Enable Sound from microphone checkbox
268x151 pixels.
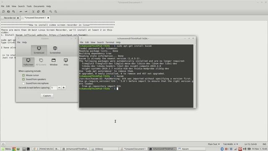click(23, 83)
